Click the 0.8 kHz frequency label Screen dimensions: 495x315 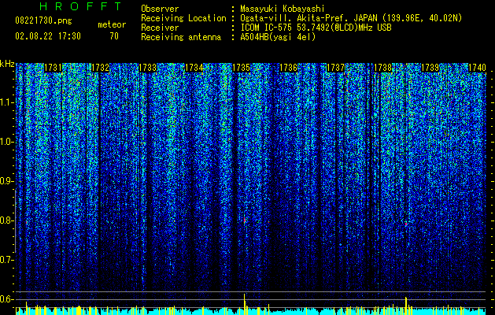click(x=7, y=220)
